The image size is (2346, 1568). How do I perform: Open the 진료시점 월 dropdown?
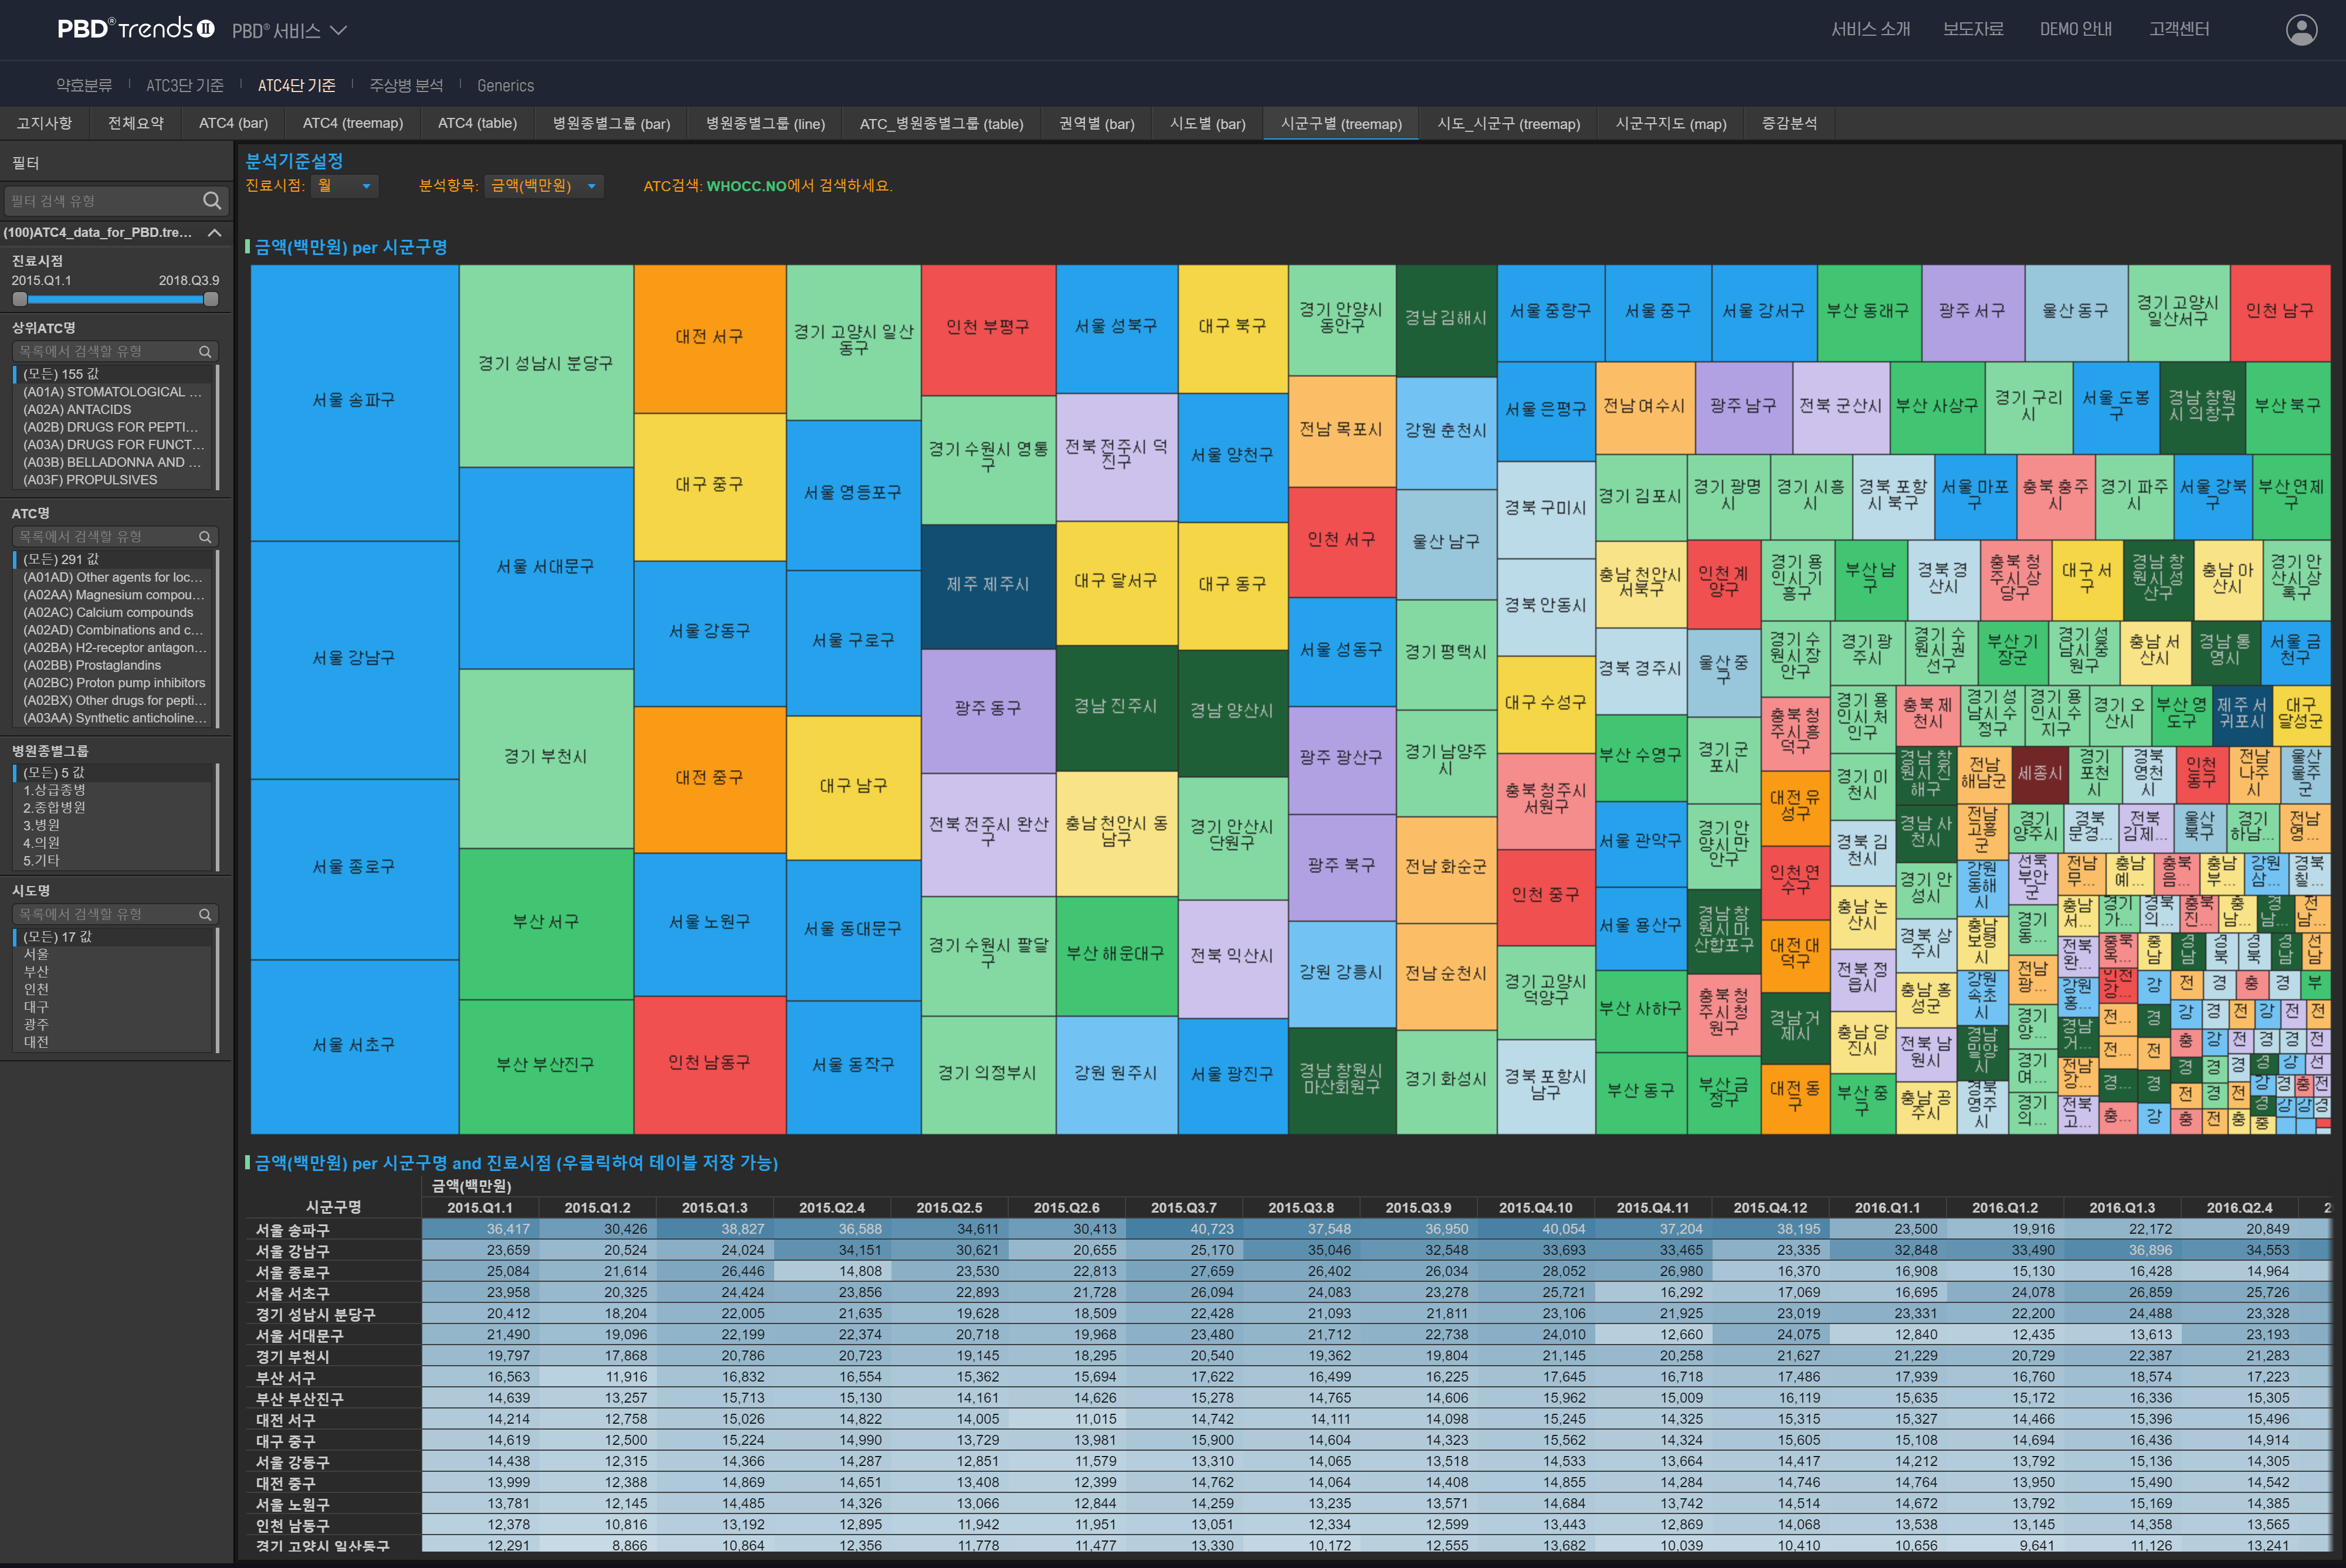[344, 186]
